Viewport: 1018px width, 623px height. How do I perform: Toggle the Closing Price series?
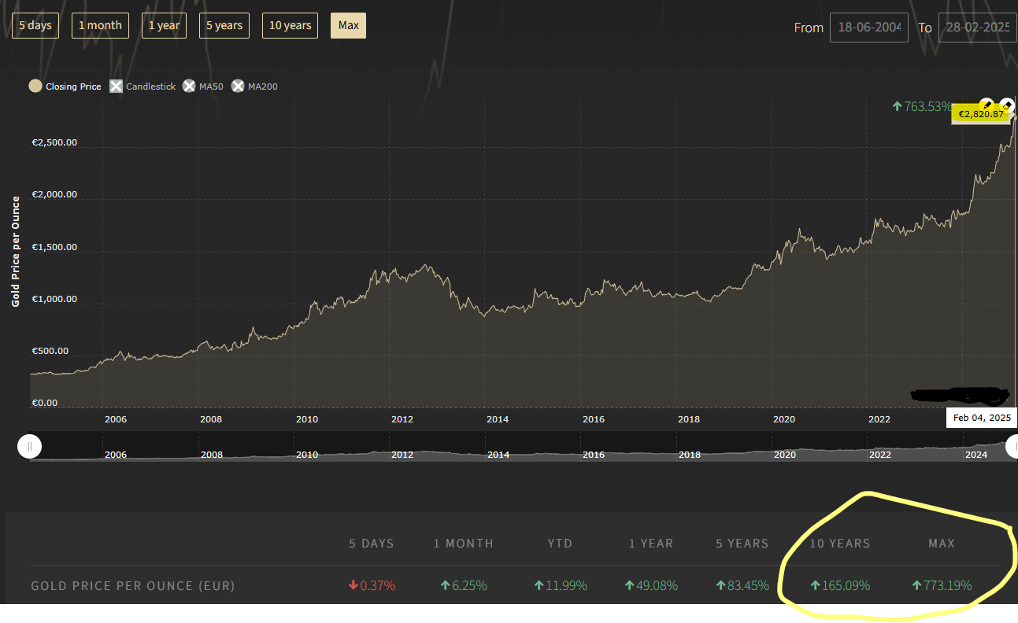pos(65,87)
